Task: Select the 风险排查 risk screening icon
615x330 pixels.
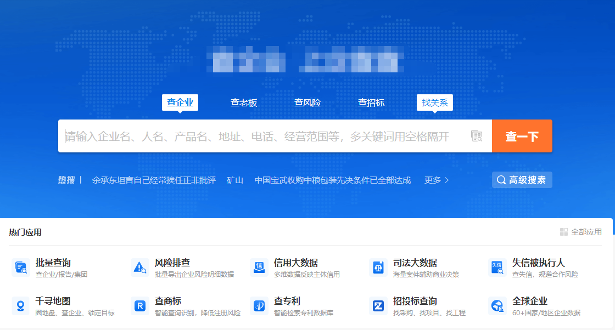Action: click(141, 267)
